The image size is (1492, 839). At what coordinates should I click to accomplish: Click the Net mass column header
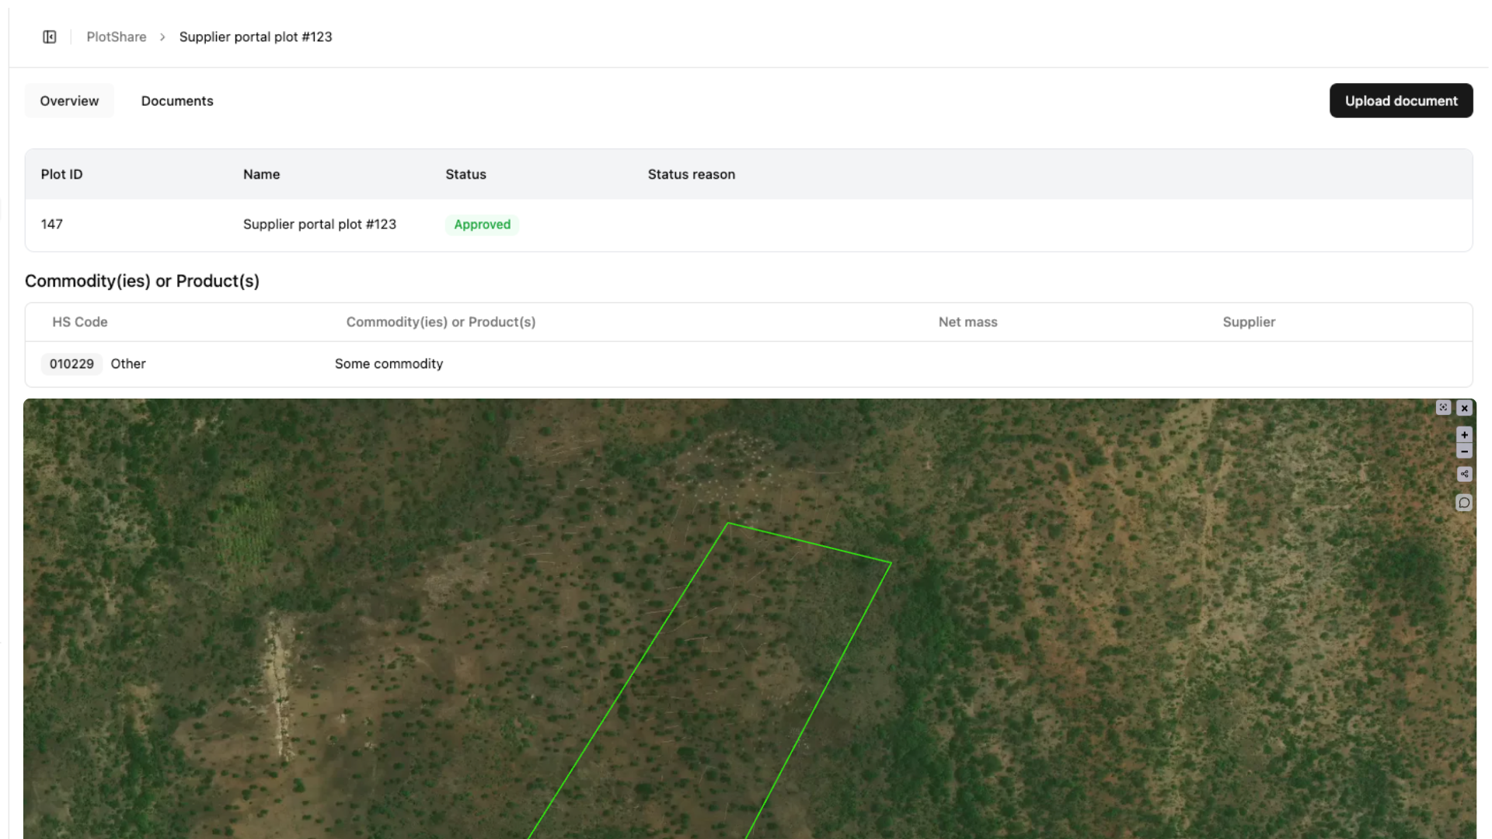click(967, 322)
